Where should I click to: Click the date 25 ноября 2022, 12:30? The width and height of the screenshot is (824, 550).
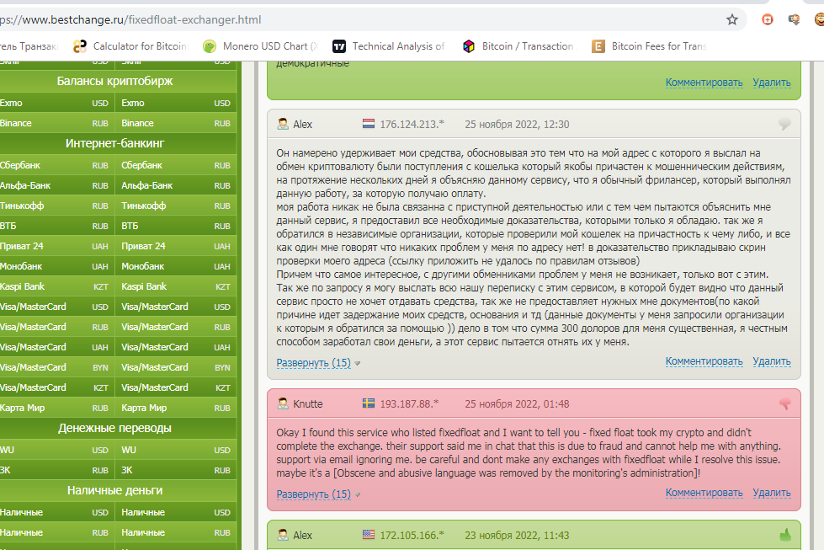(x=517, y=125)
